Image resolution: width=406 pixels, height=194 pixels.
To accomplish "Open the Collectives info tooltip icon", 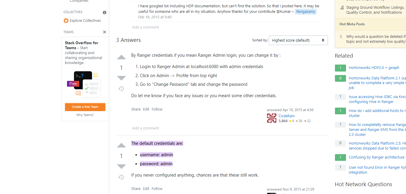I will [x=104, y=13].
